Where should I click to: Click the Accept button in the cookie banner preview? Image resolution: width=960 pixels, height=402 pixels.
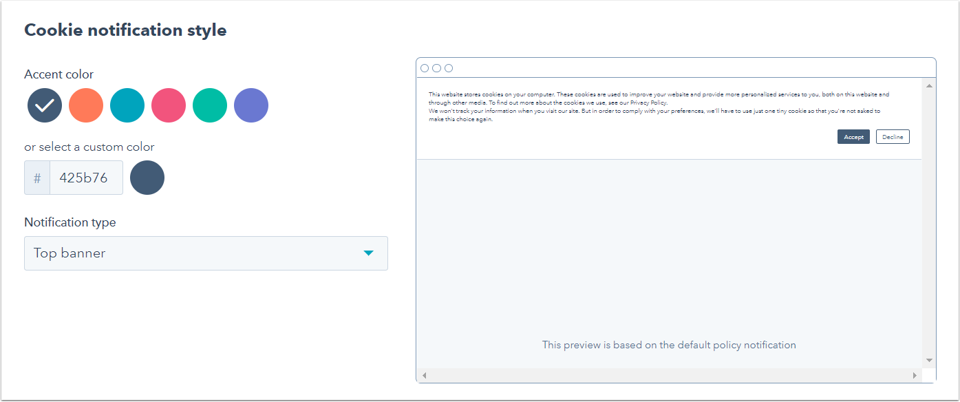pos(853,136)
